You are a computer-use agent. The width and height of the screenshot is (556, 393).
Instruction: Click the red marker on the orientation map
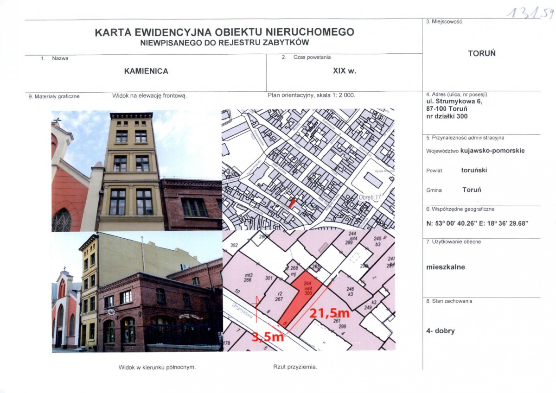coord(293,202)
